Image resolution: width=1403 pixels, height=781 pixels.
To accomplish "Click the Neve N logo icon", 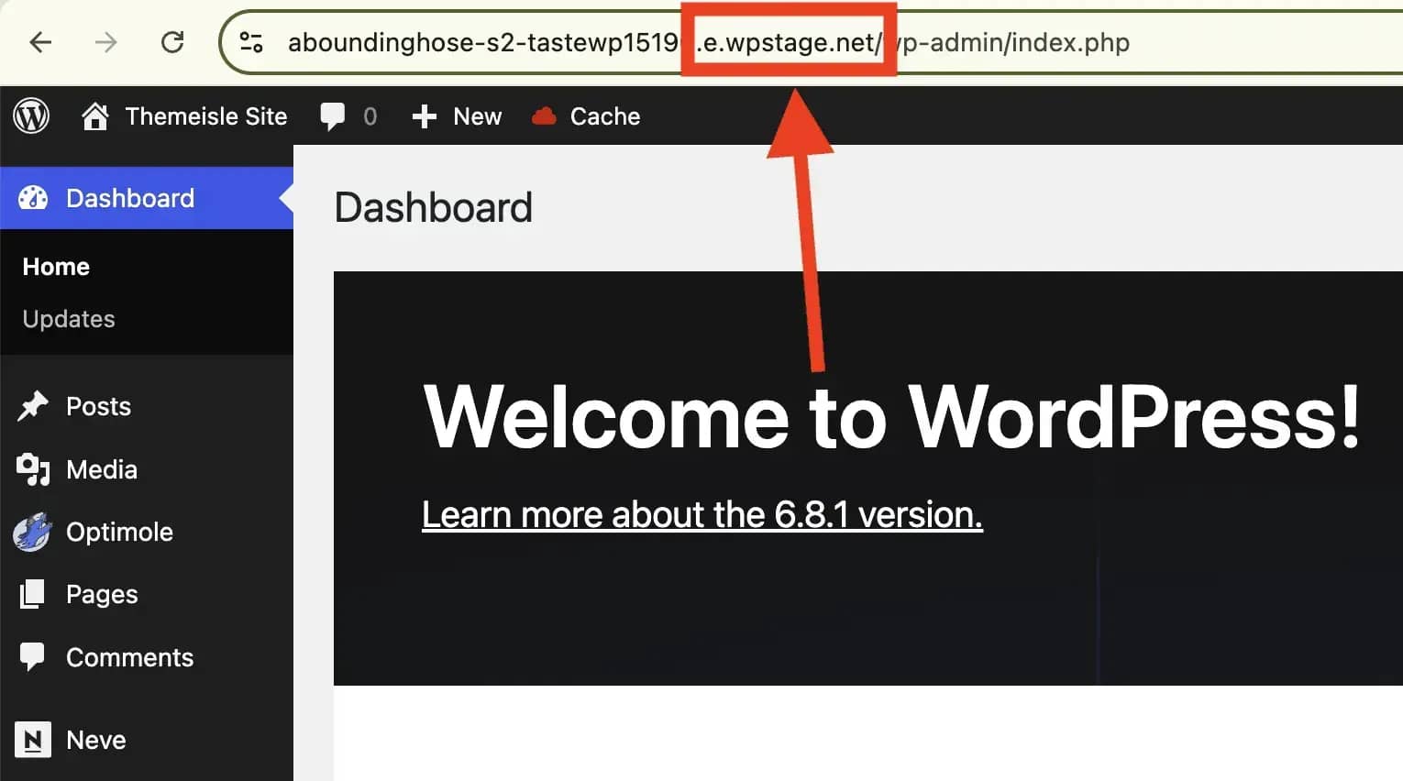I will tap(33, 740).
